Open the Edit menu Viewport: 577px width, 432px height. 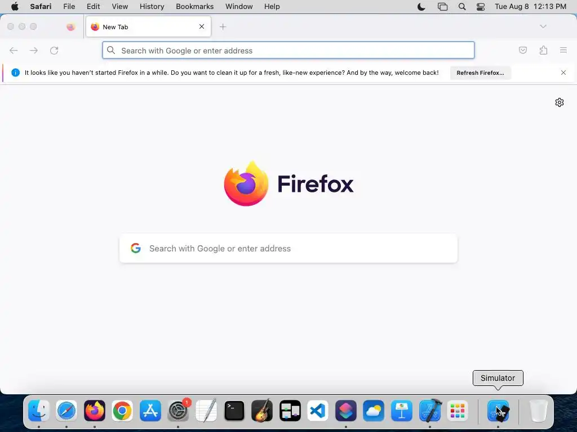tap(93, 7)
